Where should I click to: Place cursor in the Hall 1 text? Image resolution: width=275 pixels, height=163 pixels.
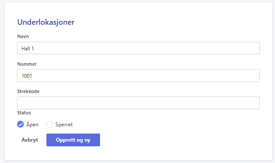point(28,49)
